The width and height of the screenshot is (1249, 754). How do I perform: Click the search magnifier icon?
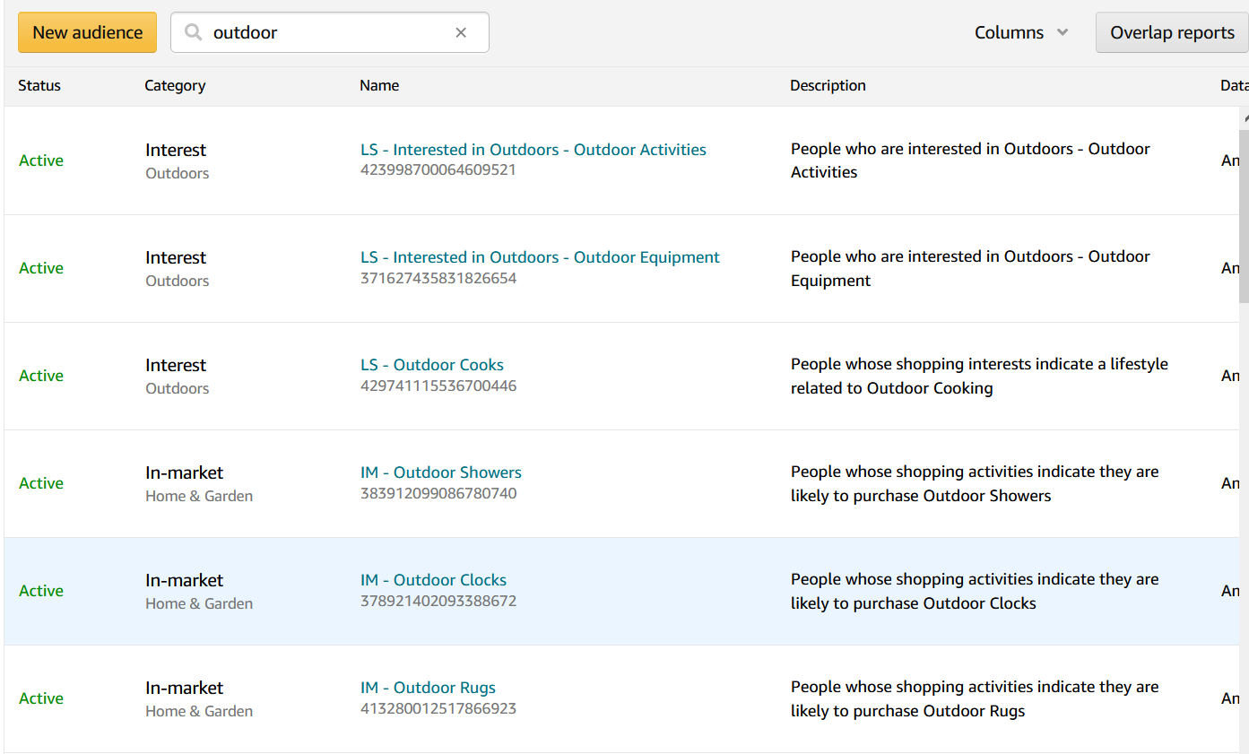tap(193, 32)
